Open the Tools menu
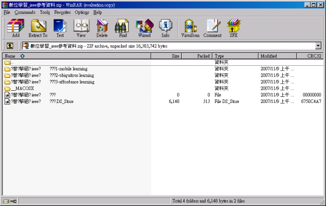The width and height of the screenshot is (326, 206). coord(45,12)
